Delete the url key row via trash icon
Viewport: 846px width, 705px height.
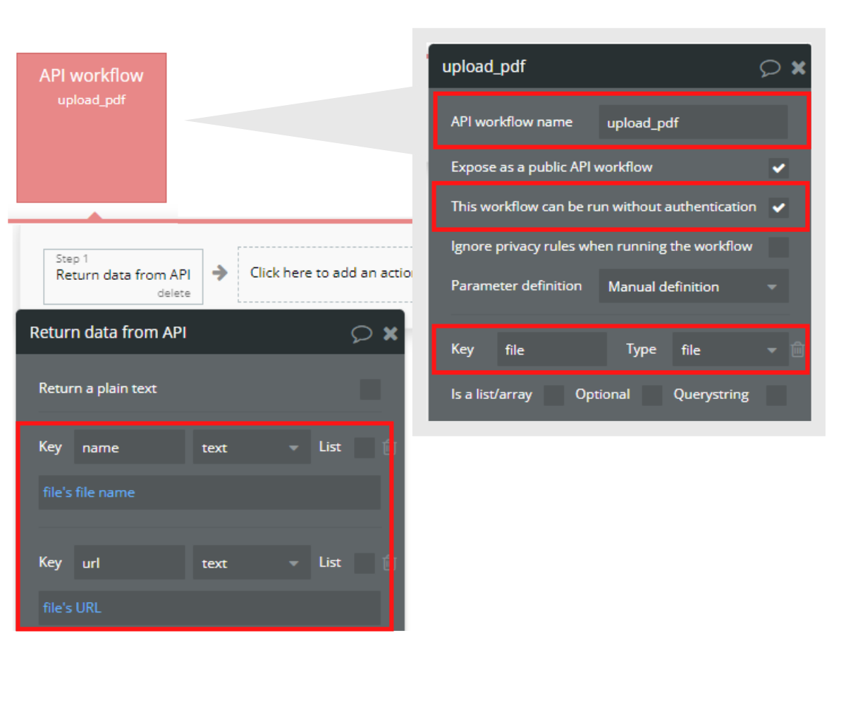coord(388,563)
